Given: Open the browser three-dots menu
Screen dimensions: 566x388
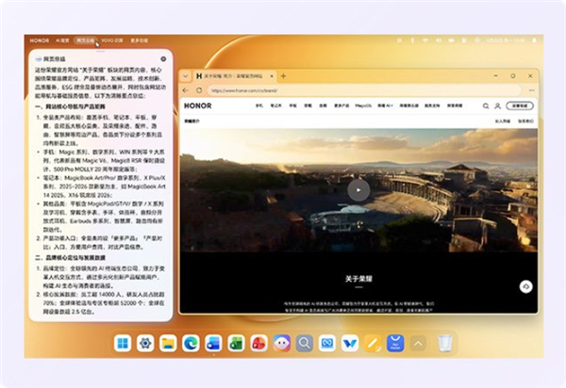Looking at the screenshot, I should click(531, 90).
